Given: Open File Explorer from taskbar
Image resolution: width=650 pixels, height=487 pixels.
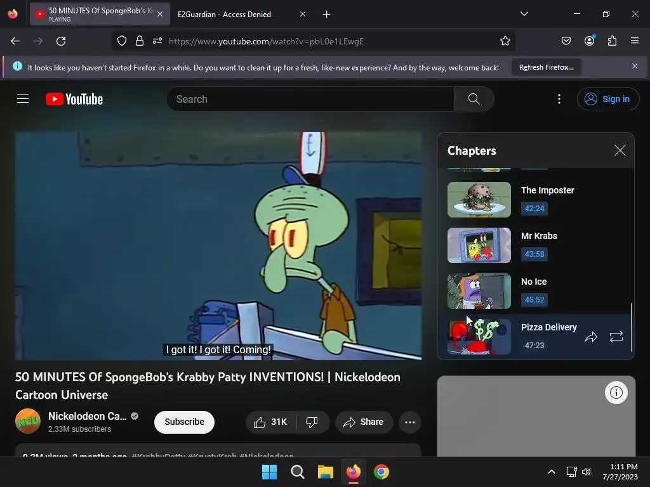Looking at the screenshot, I should point(326,472).
